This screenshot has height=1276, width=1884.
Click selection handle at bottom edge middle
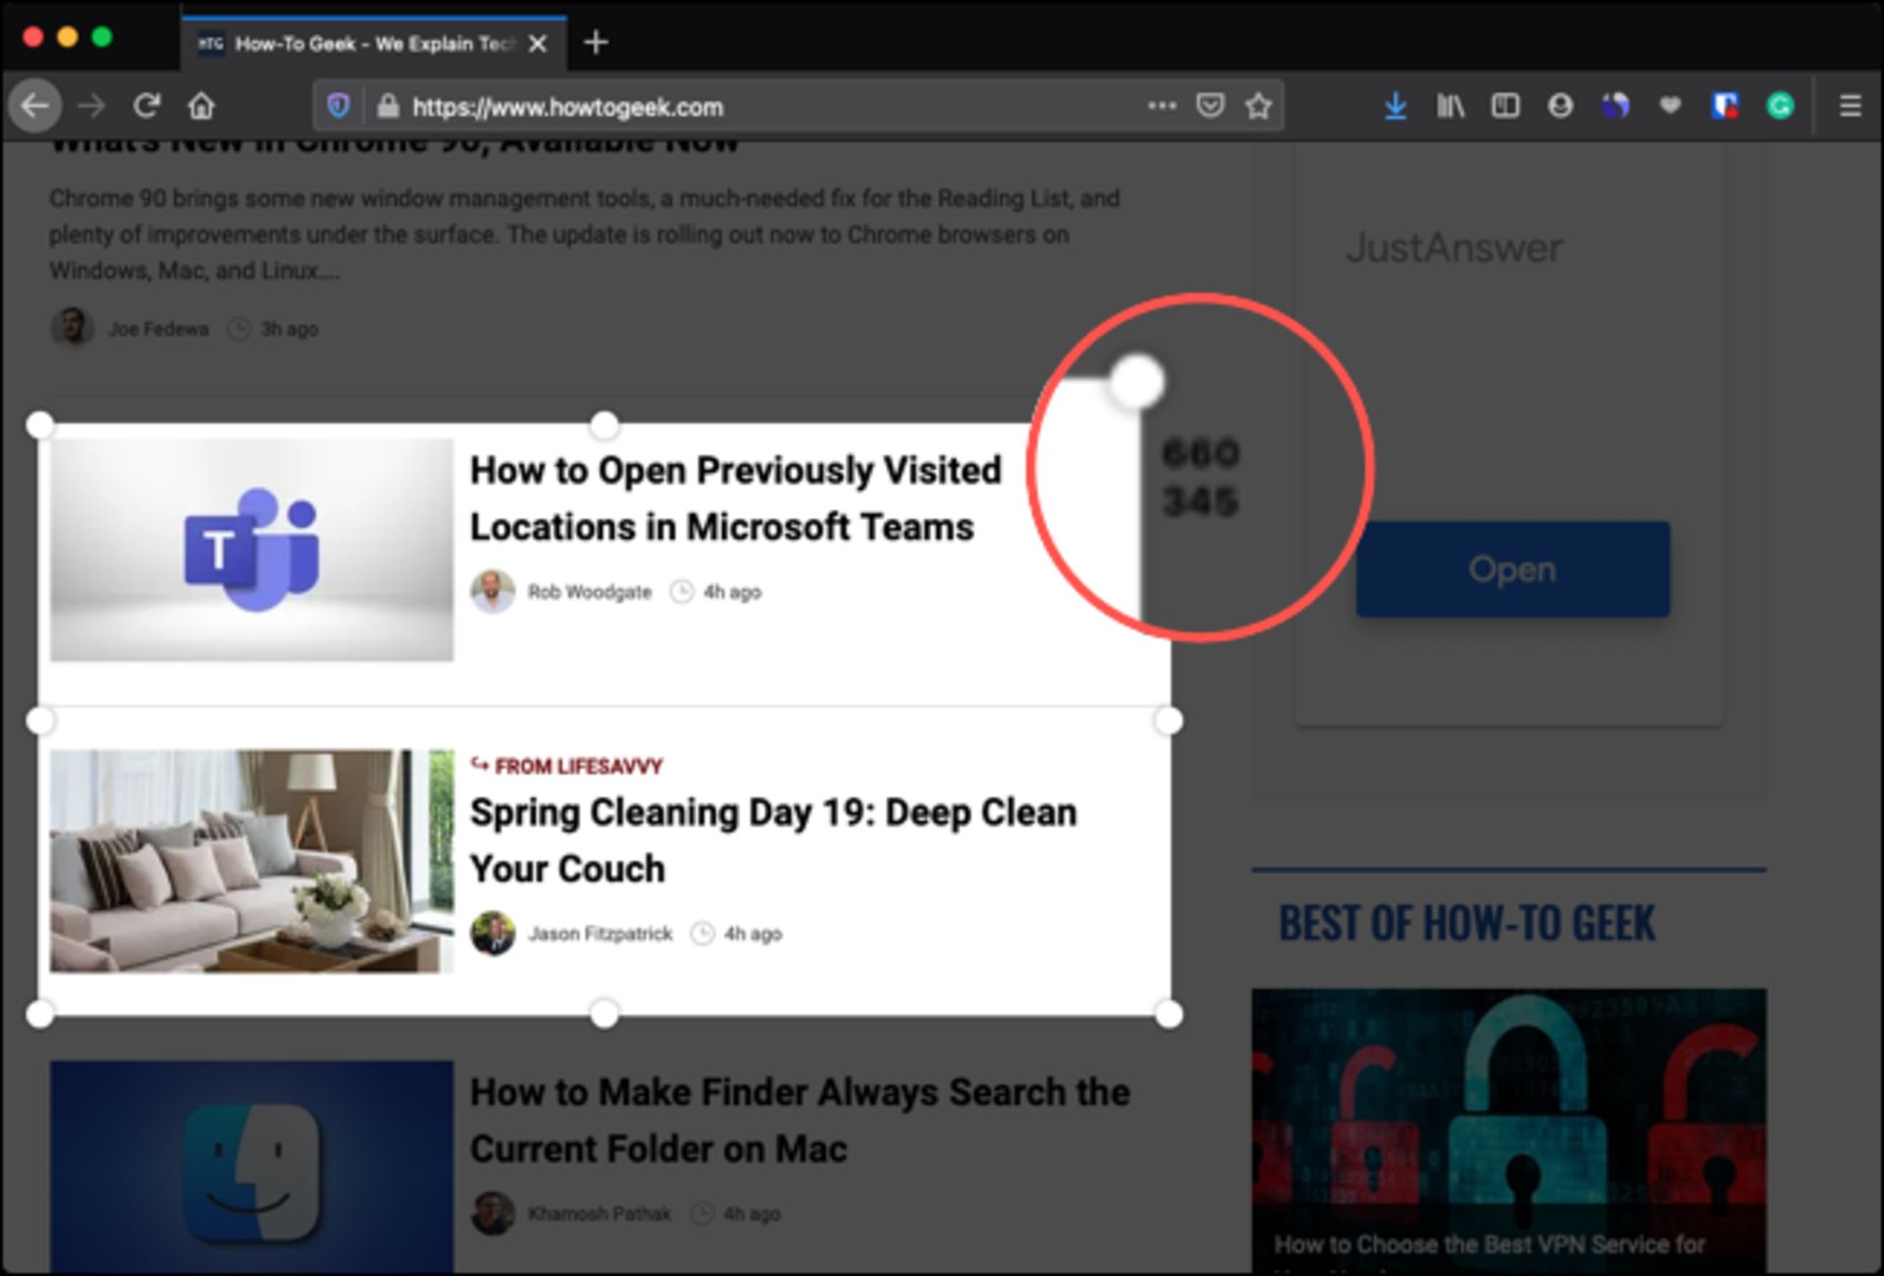604,1014
